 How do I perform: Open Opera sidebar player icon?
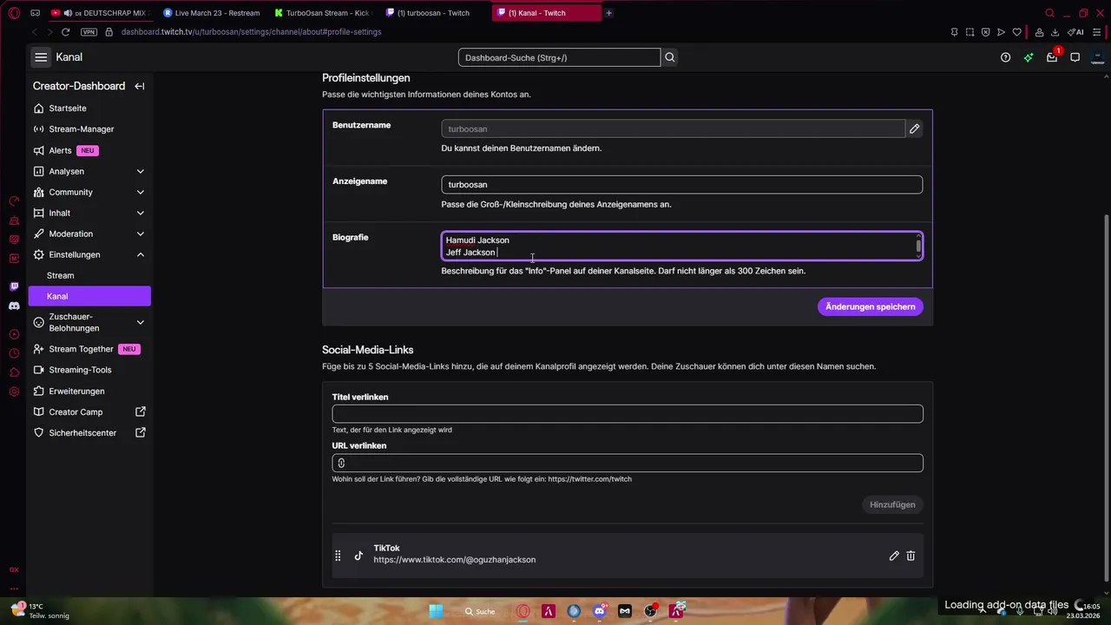[14, 334]
